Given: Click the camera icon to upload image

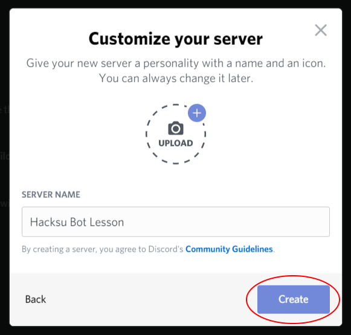Looking at the screenshot, I should 176,128.
